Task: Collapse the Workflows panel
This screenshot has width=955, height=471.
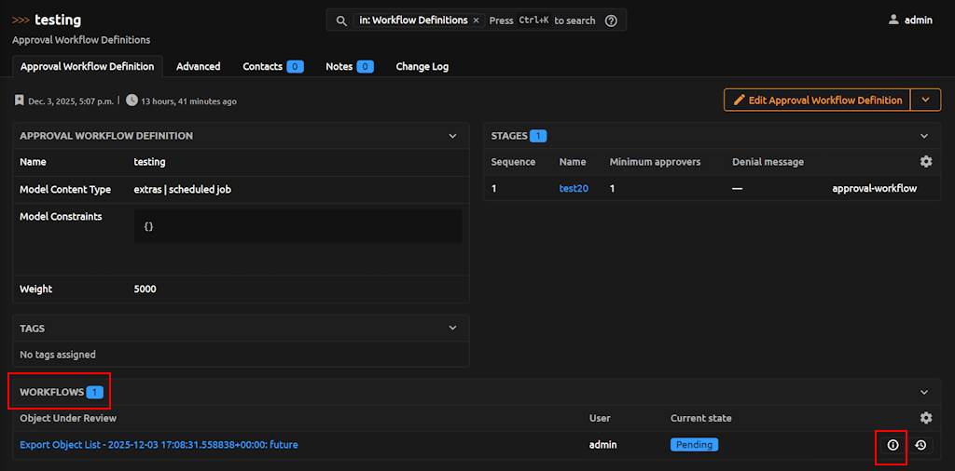Action: coord(924,393)
